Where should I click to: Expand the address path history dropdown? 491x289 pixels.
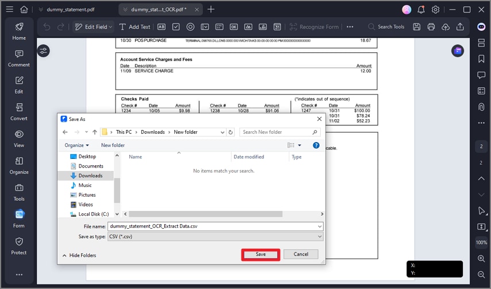(x=223, y=132)
